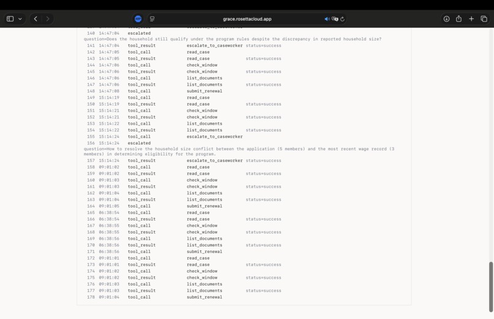Click tool_result on line 168
This screenshot has width=494, height=319.
[142, 232]
